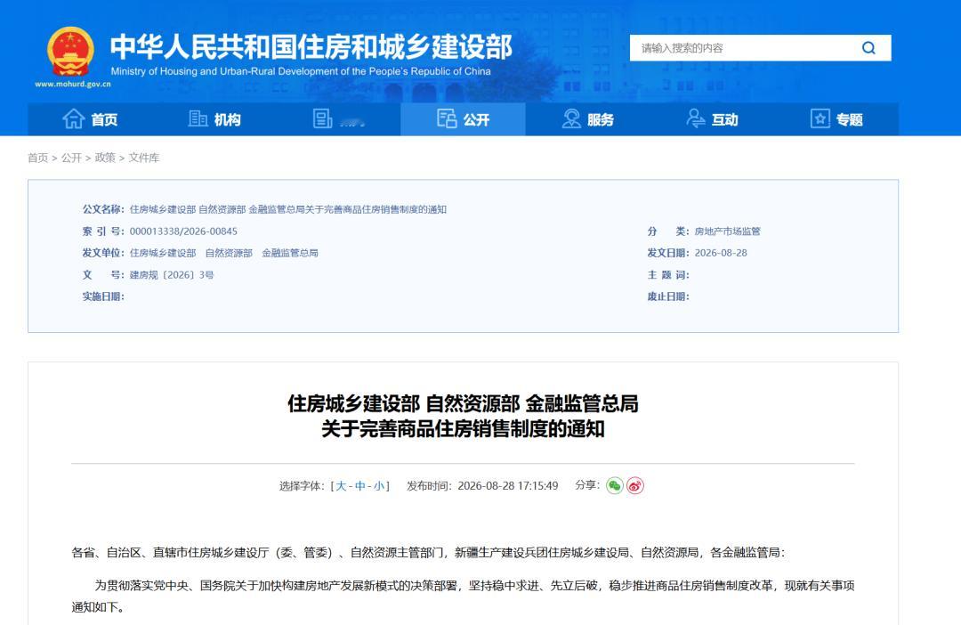This screenshot has width=961, height=625.
Task: Set font size to 大
Action: click(342, 486)
